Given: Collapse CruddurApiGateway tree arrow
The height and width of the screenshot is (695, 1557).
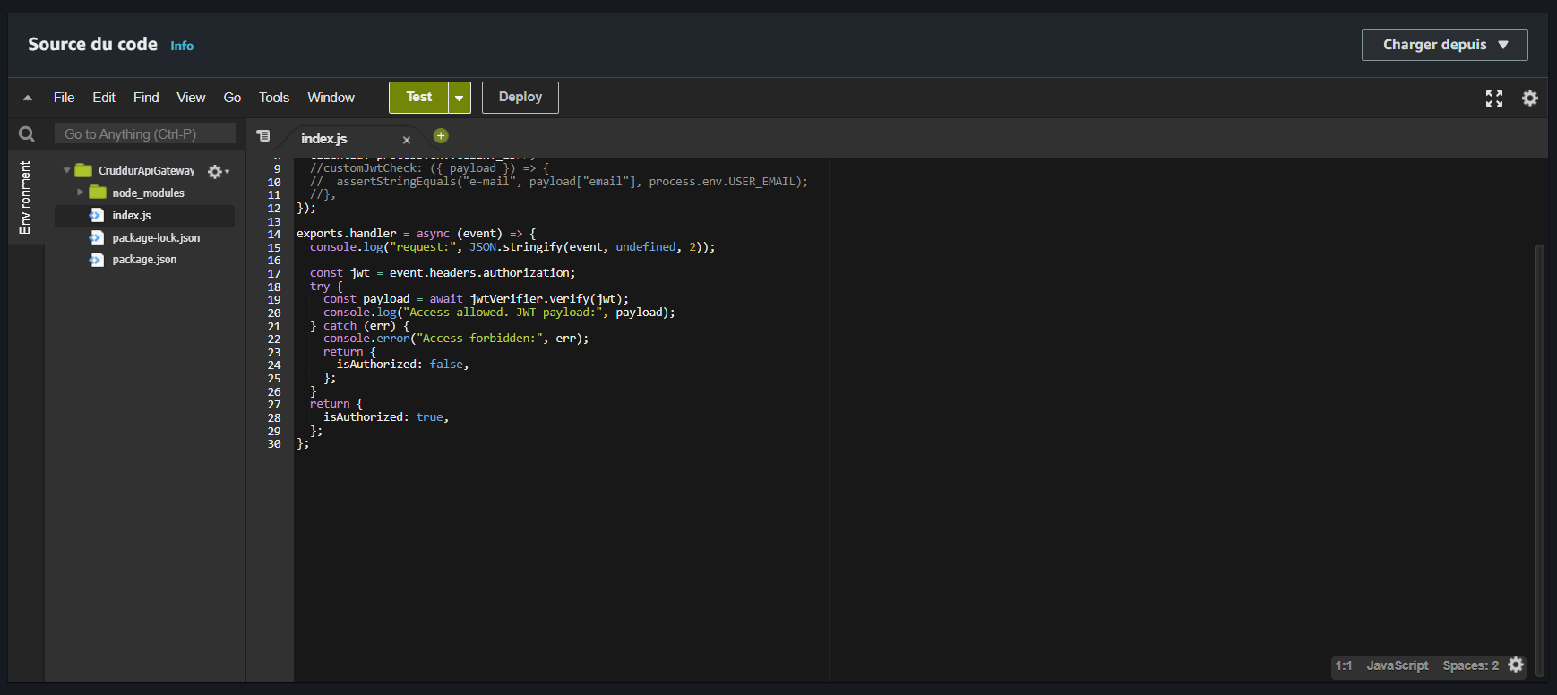Looking at the screenshot, I should [x=66, y=170].
